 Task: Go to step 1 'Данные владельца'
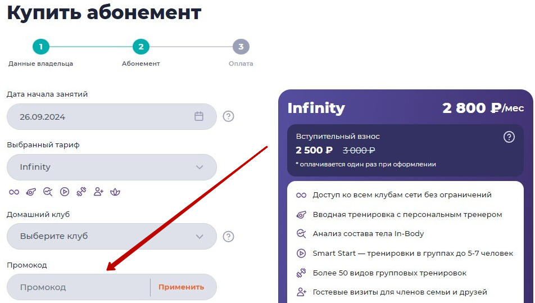click(41, 47)
